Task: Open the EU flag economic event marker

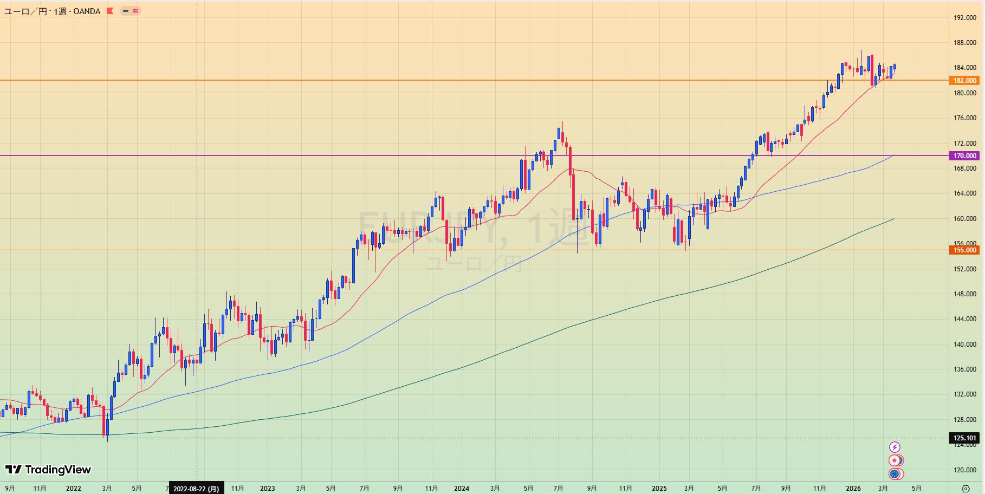Action: click(x=895, y=474)
